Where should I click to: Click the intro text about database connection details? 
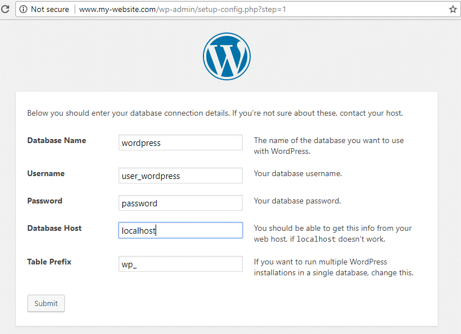(x=215, y=113)
